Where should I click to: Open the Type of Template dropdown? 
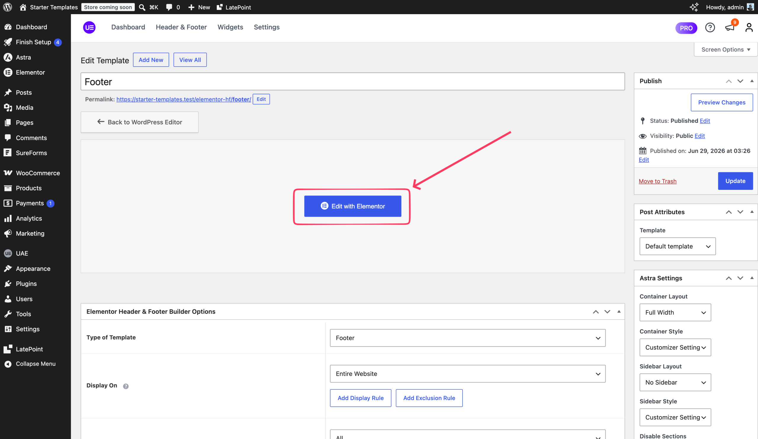point(468,338)
